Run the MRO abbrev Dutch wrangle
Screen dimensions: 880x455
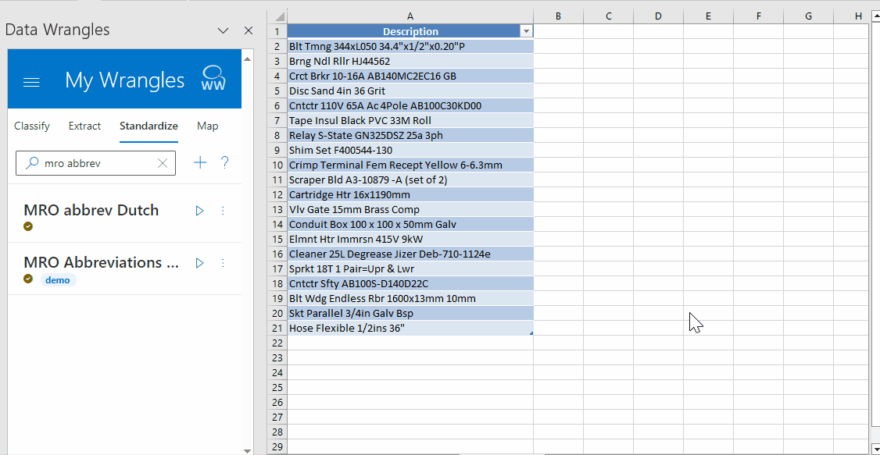point(199,211)
